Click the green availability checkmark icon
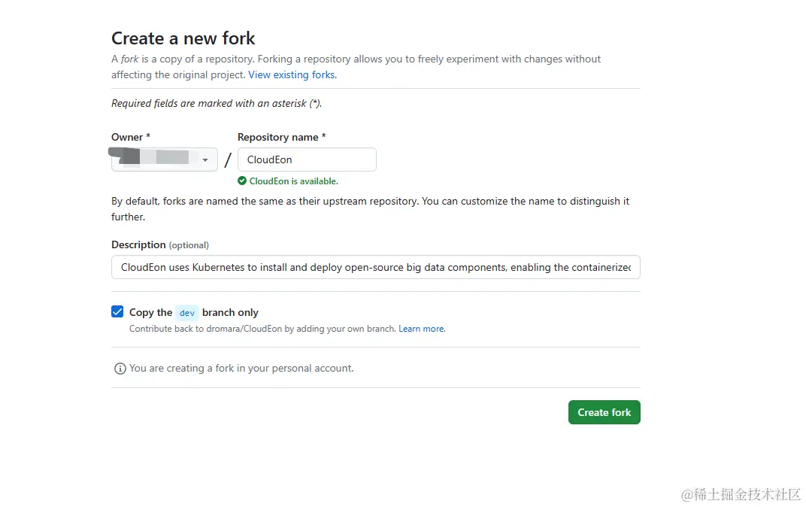Viewport: 806px width, 507px height. (242, 181)
